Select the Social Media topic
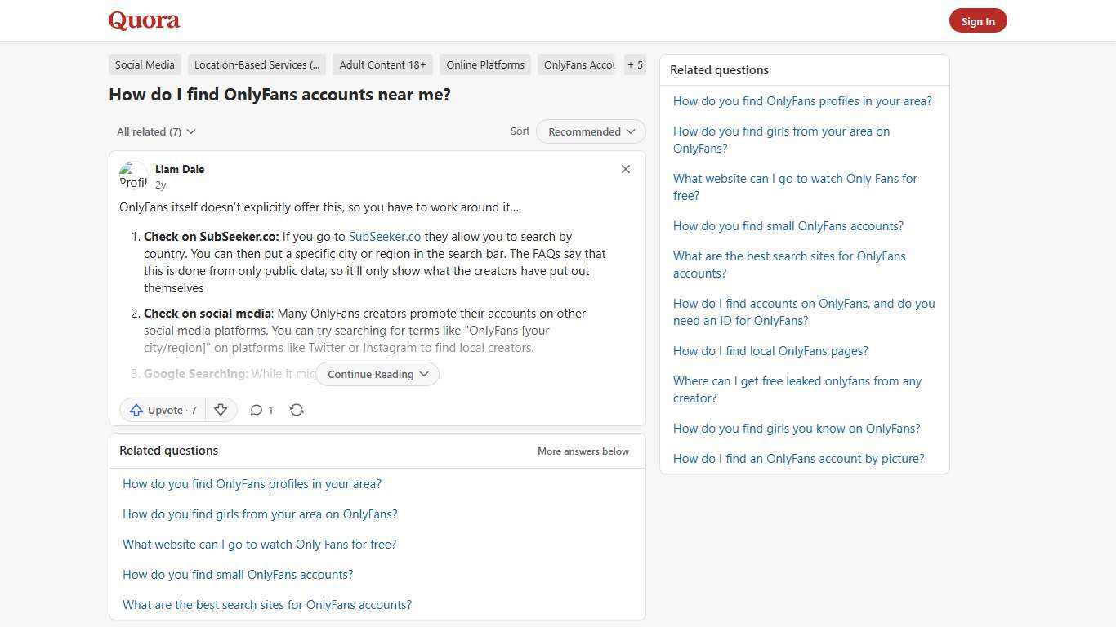The image size is (1116, 627). pyautogui.click(x=145, y=64)
